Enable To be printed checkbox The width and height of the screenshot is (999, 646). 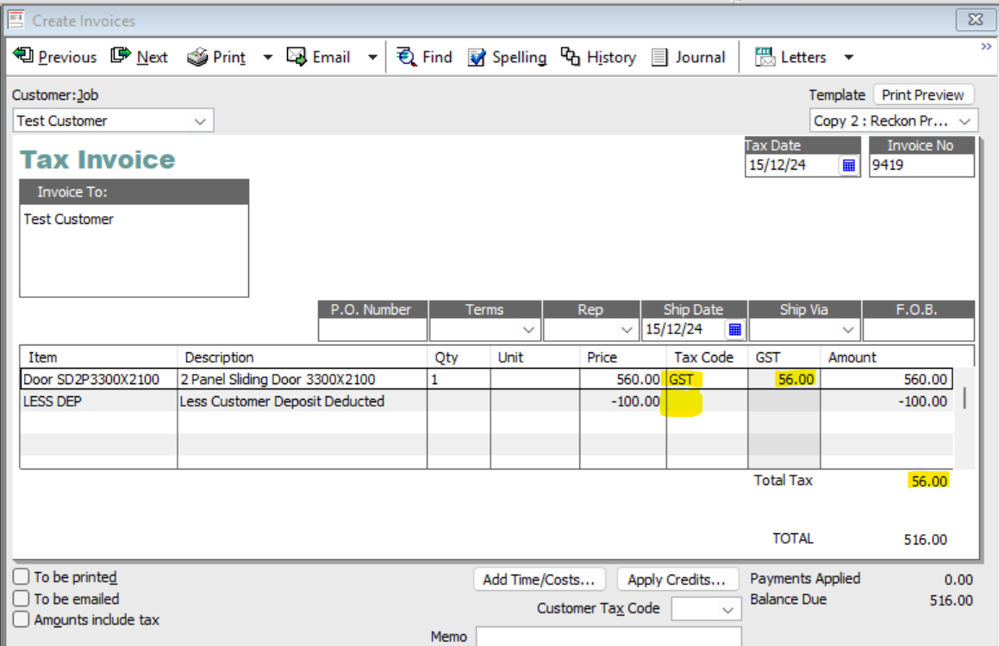pos(21,576)
